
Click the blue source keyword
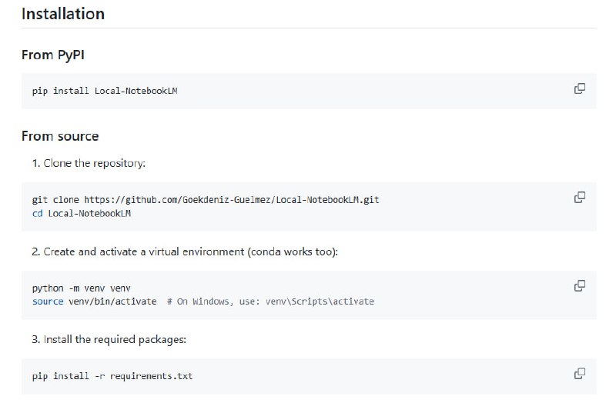coord(48,301)
